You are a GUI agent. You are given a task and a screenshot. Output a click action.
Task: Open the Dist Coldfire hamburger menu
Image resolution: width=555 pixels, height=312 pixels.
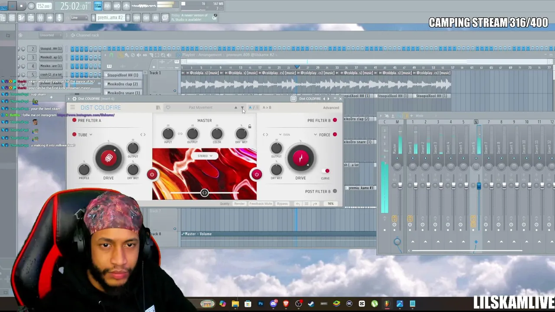[x=72, y=107]
